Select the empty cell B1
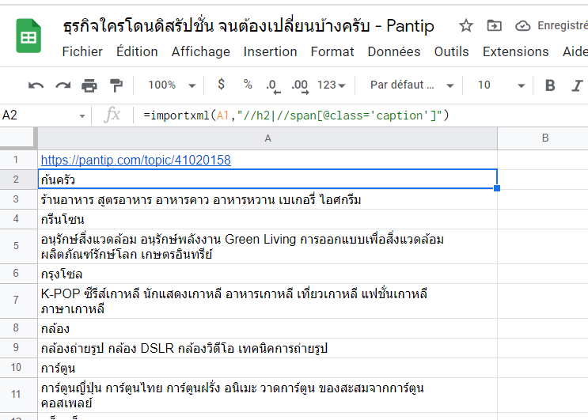The width and height of the screenshot is (588, 420). coord(543,160)
